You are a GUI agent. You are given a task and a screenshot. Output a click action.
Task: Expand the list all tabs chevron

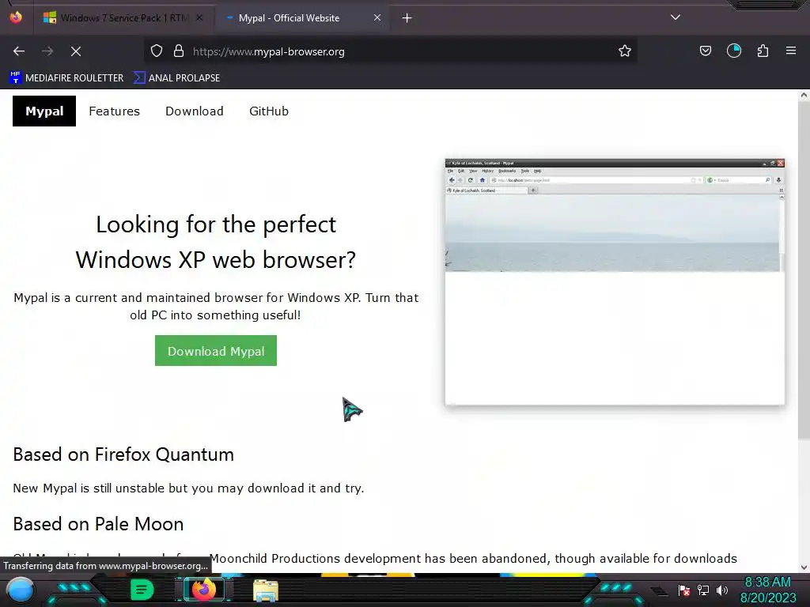tap(676, 17)
